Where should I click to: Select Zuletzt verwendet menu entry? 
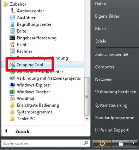(x=112, y=55)
